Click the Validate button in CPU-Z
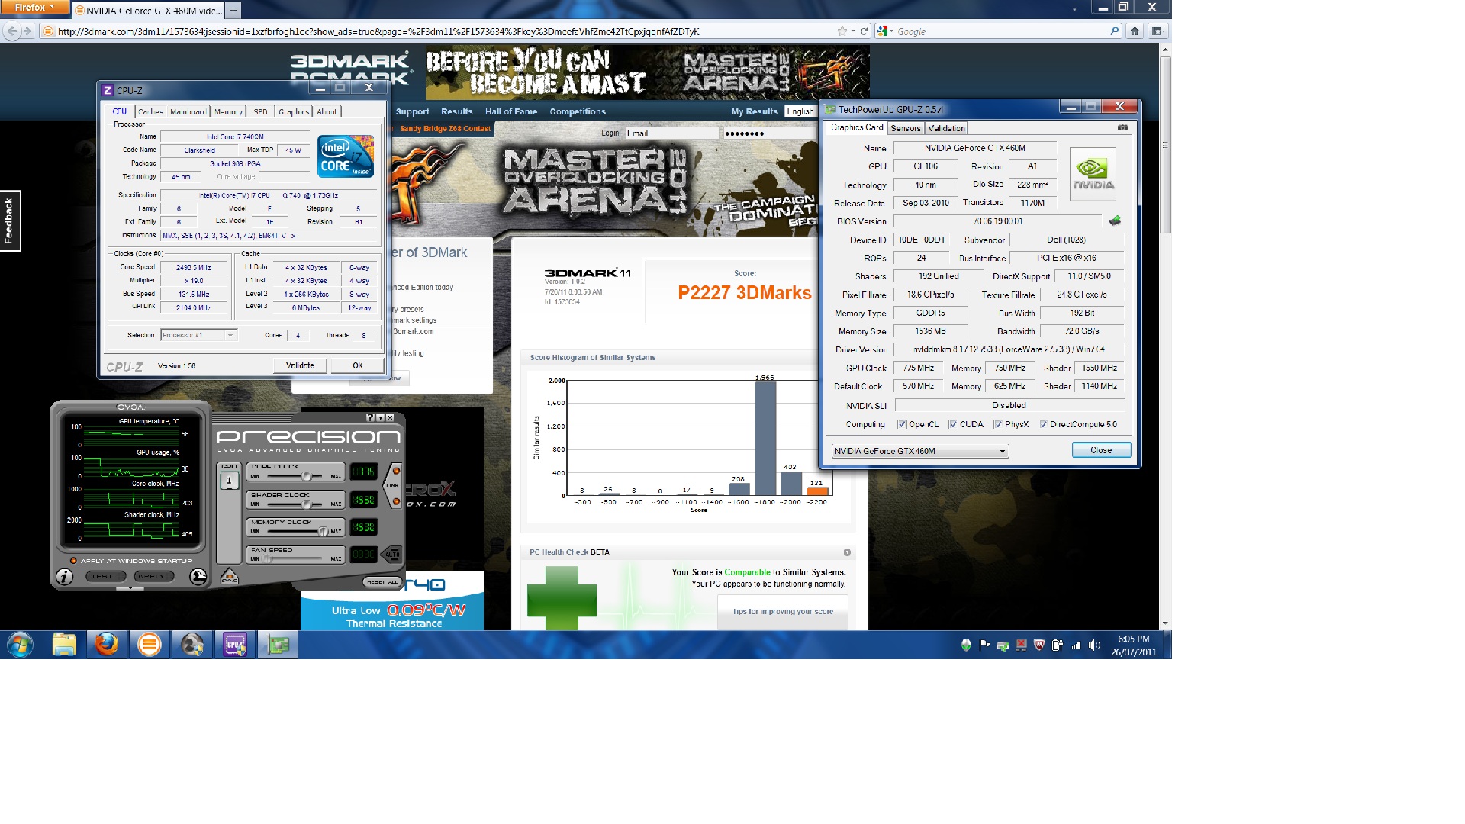The width and height of the screenshot is (1465, 824). [x=300, y=365]
